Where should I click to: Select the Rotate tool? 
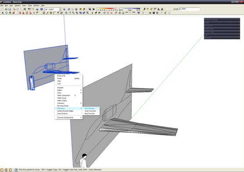(27, 13)
